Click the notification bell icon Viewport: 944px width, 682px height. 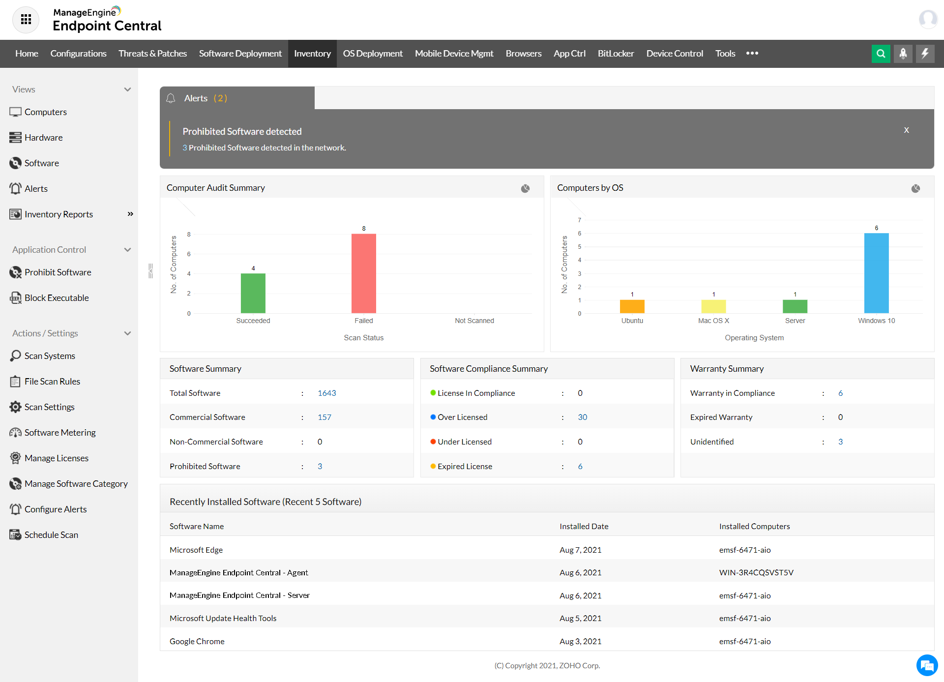(x=903, y=54)
